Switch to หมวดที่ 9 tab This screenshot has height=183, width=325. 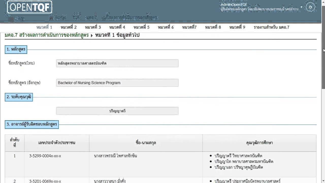(x=237, y=27)
